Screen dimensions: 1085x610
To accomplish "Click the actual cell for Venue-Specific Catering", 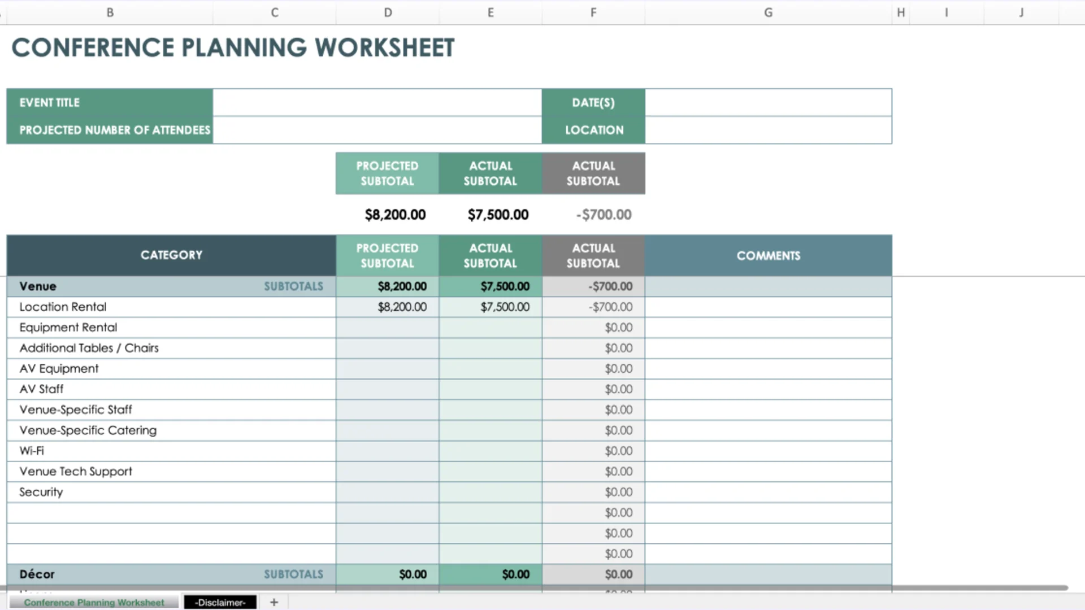I will (x=491, y=430).
